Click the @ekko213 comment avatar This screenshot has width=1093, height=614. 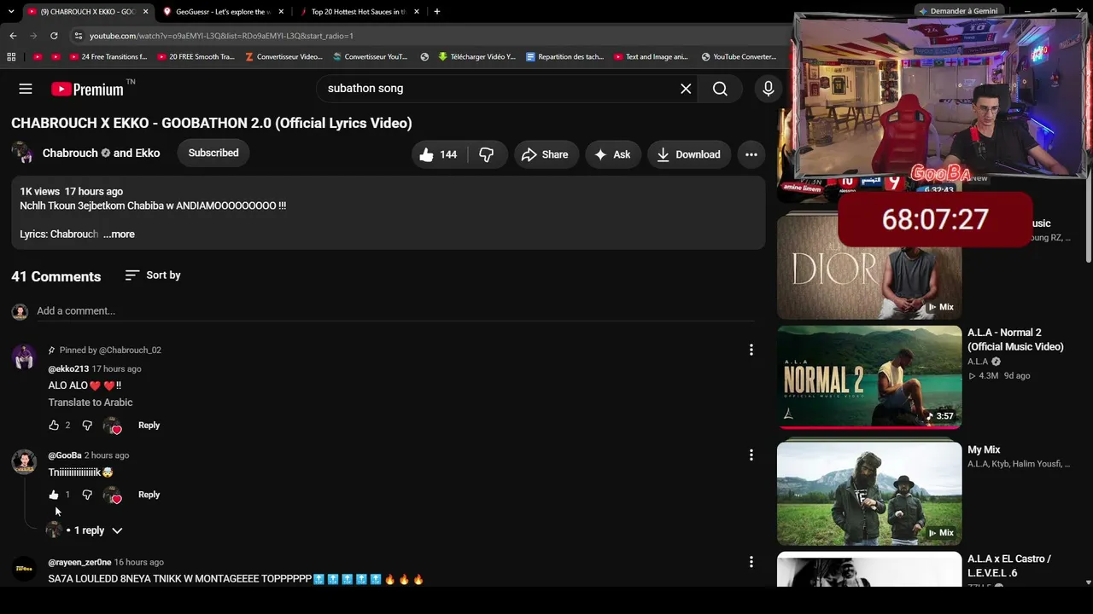(24, 356)
